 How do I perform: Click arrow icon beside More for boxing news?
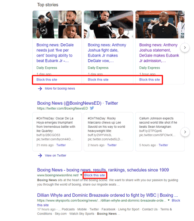pyautogui.click(x=40, y=88)
